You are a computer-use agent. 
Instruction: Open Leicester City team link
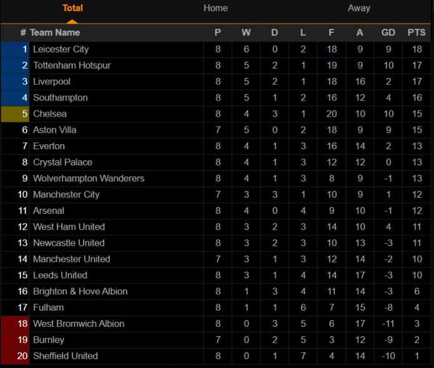coord(60,49)
